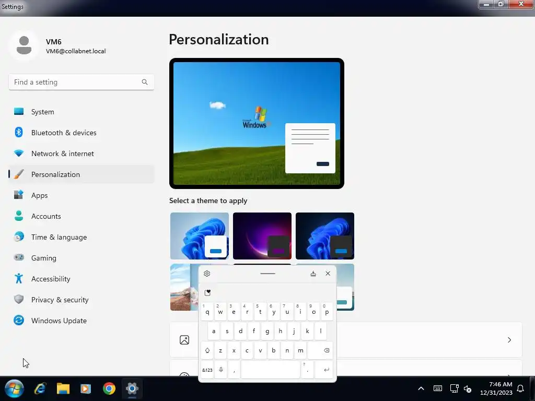Open the System settings category
The height and width of the screenshot is (401, 535).
pyautogui.click(x=81, y=112)
